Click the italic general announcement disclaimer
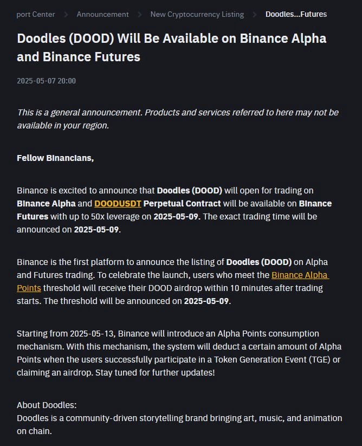 click(178, 119)
